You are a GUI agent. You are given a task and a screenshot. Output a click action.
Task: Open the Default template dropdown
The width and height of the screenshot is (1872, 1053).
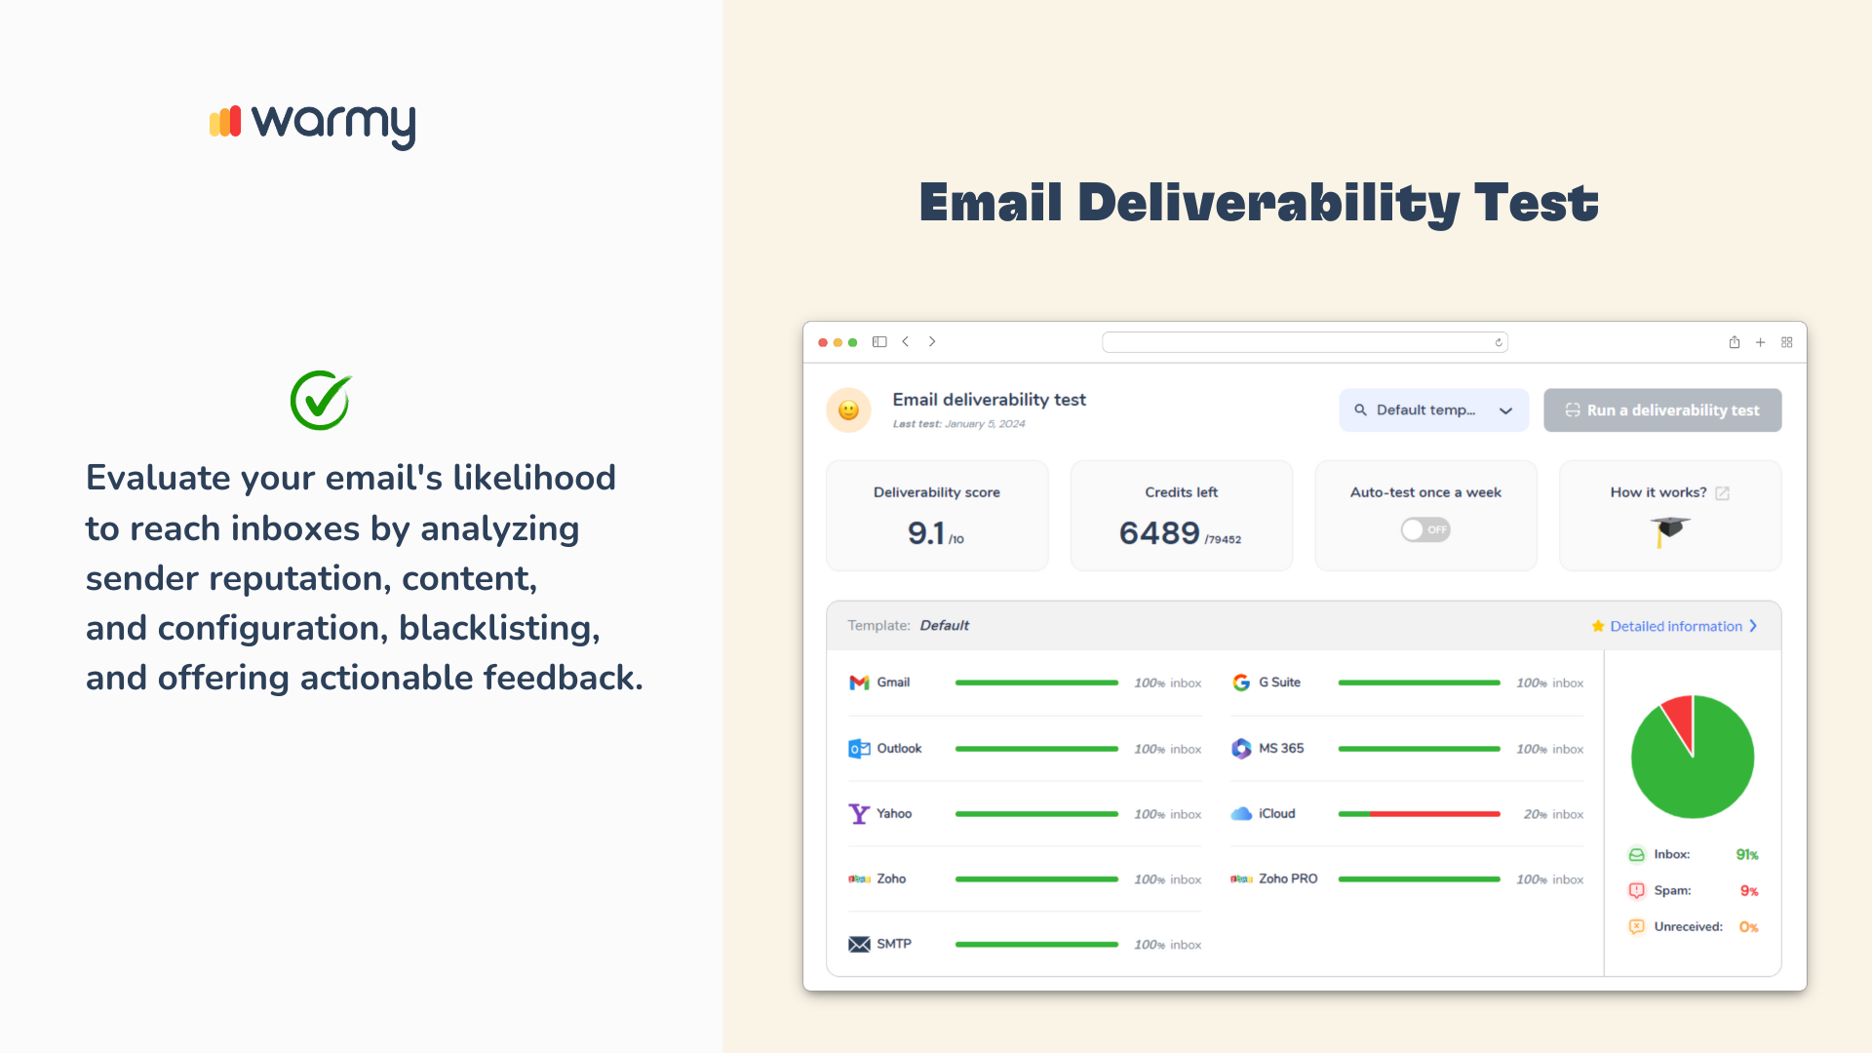point(1433,410)
